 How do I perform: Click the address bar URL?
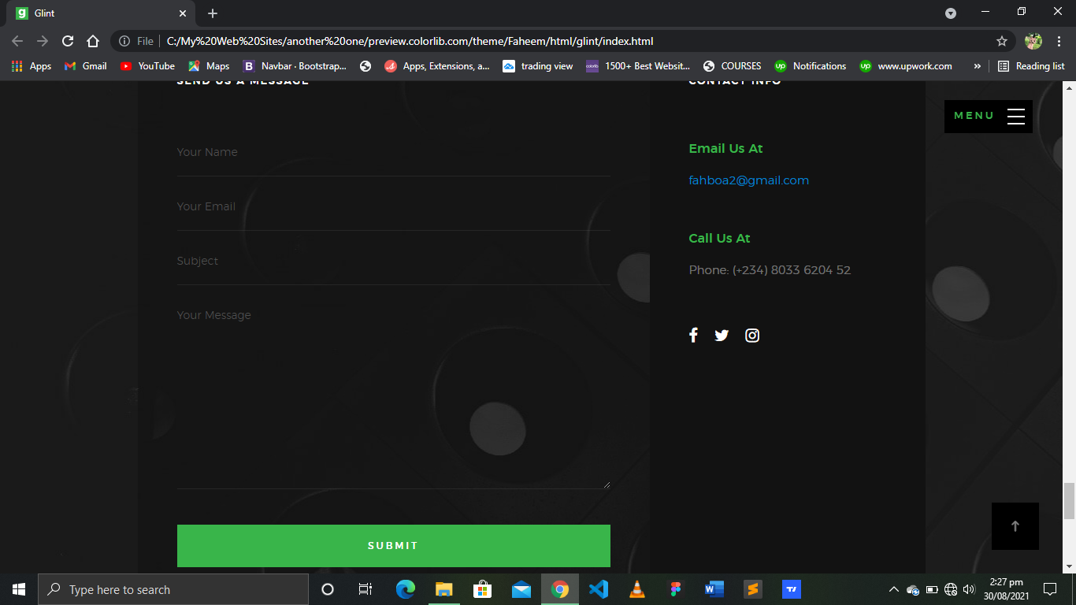coord(410,41)
